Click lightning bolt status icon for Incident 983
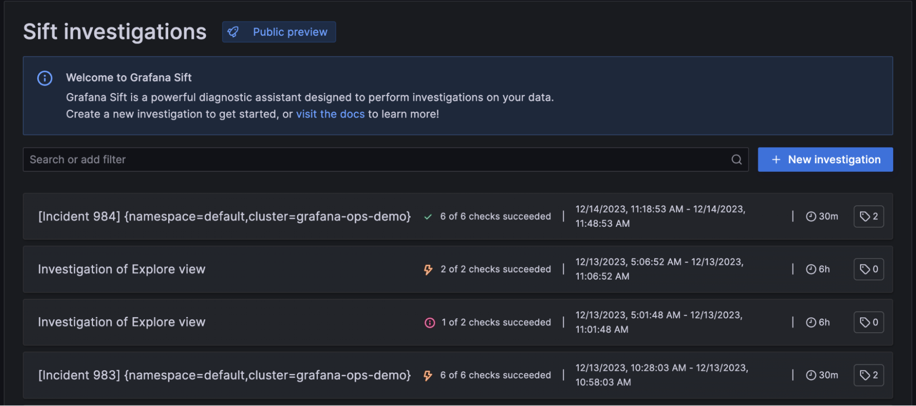Image resolution: width=916 pixels, height=406 pixels. pos(428,376)
